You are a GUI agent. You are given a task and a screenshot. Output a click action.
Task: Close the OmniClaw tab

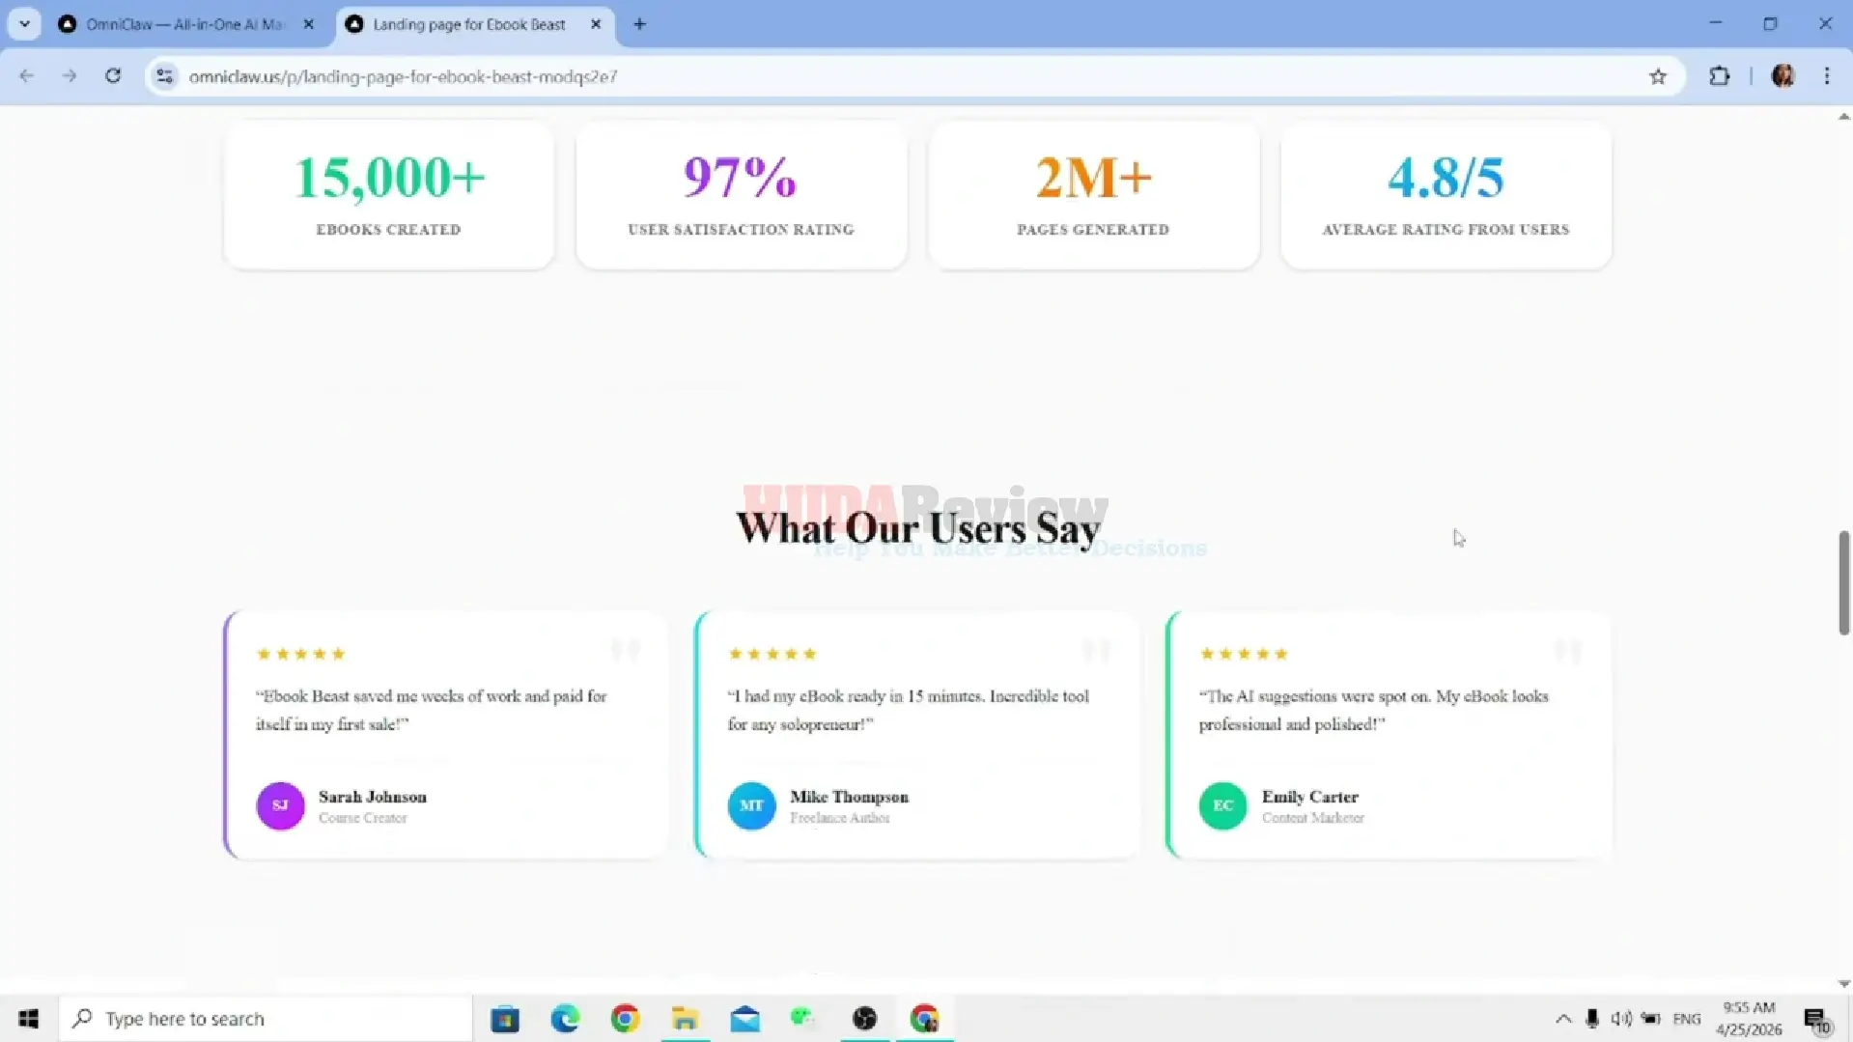[308, 24]
